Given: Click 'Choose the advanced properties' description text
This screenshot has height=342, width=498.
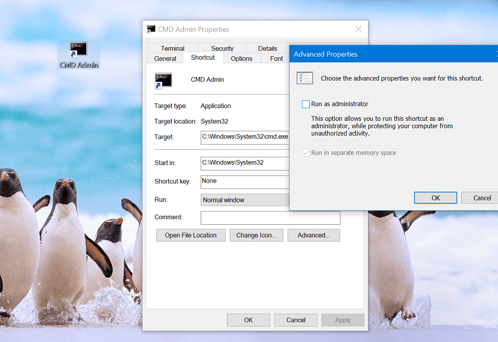Looking at the screenshot, I should pyautogui.click(x=402, y=78).
